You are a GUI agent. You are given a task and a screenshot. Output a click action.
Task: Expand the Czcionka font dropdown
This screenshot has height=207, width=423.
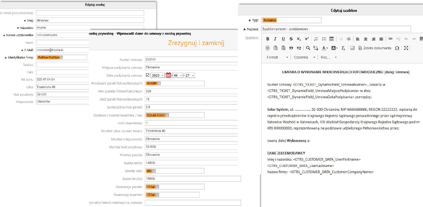pos(303,57)
